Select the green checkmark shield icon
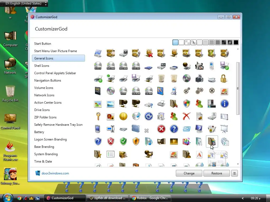270x202 pixels. (x=123, y=141)
